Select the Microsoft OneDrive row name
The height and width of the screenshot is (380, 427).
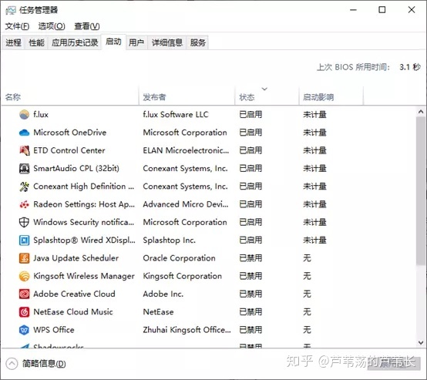pyautogui.click(x=70, y=133)
